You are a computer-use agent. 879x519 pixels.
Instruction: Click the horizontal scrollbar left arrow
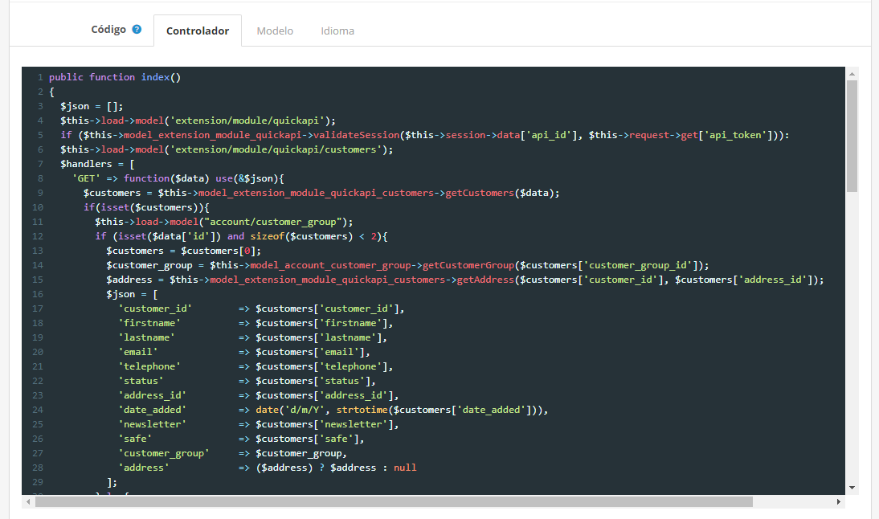tap(28, 501)
